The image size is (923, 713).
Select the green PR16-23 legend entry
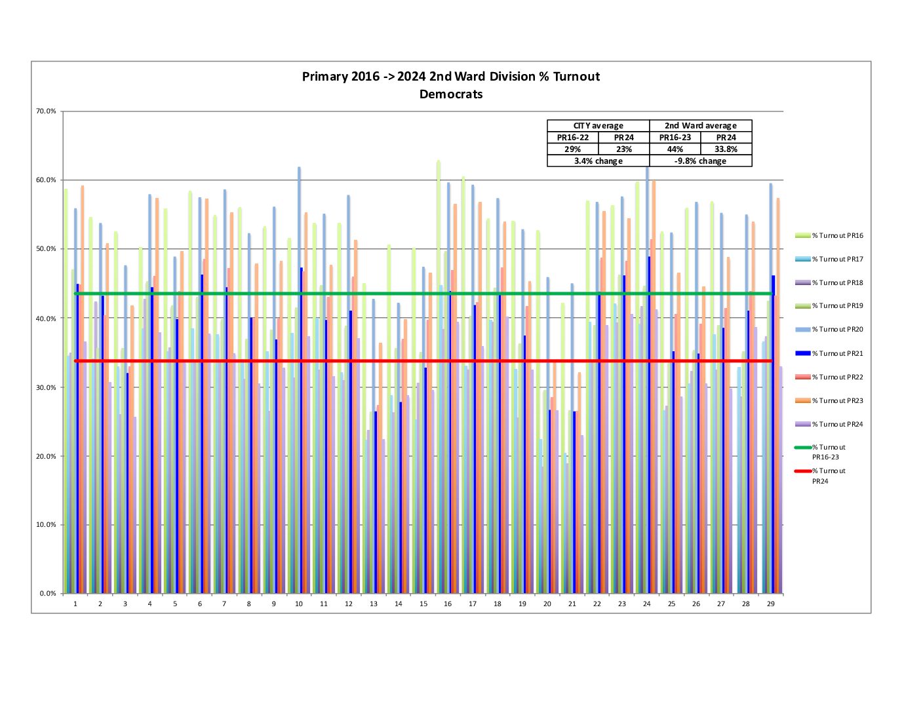pyautogui.click(x=820, y=452)
